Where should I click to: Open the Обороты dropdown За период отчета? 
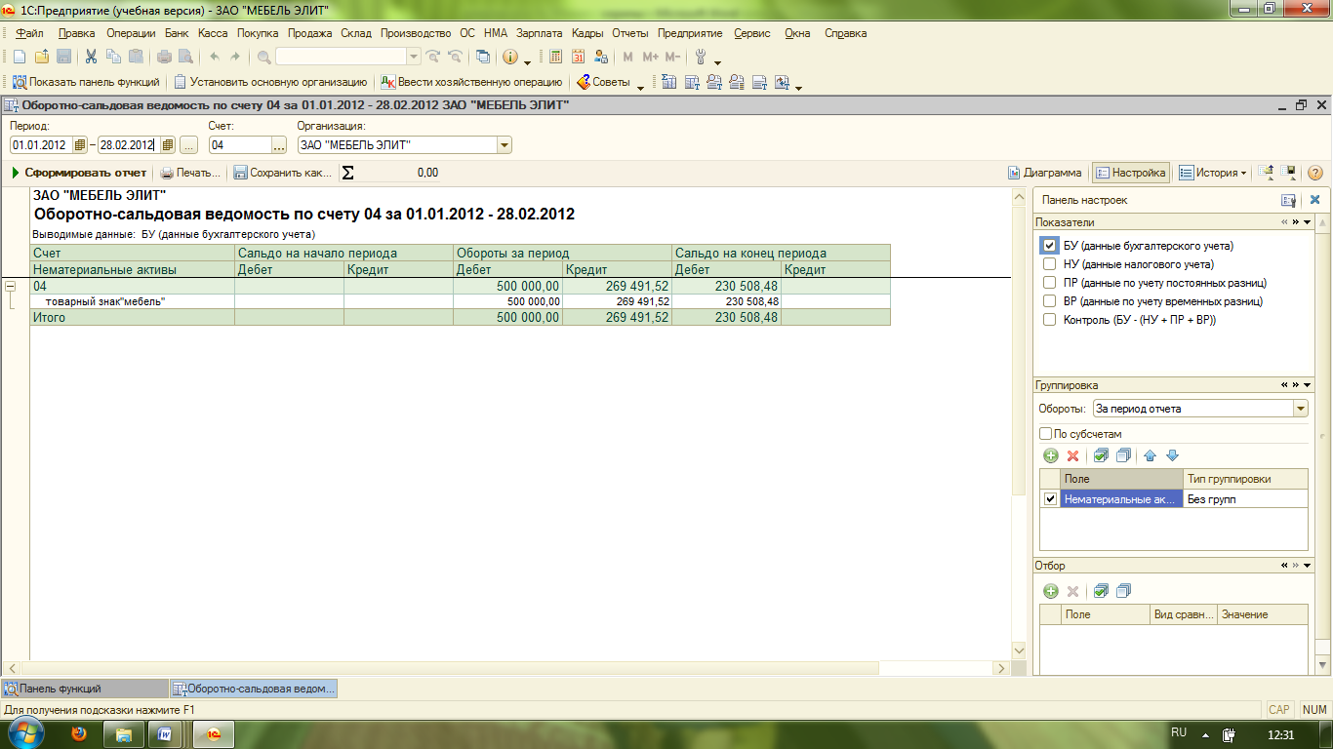pyautogui.click(x=1300, y=409)
